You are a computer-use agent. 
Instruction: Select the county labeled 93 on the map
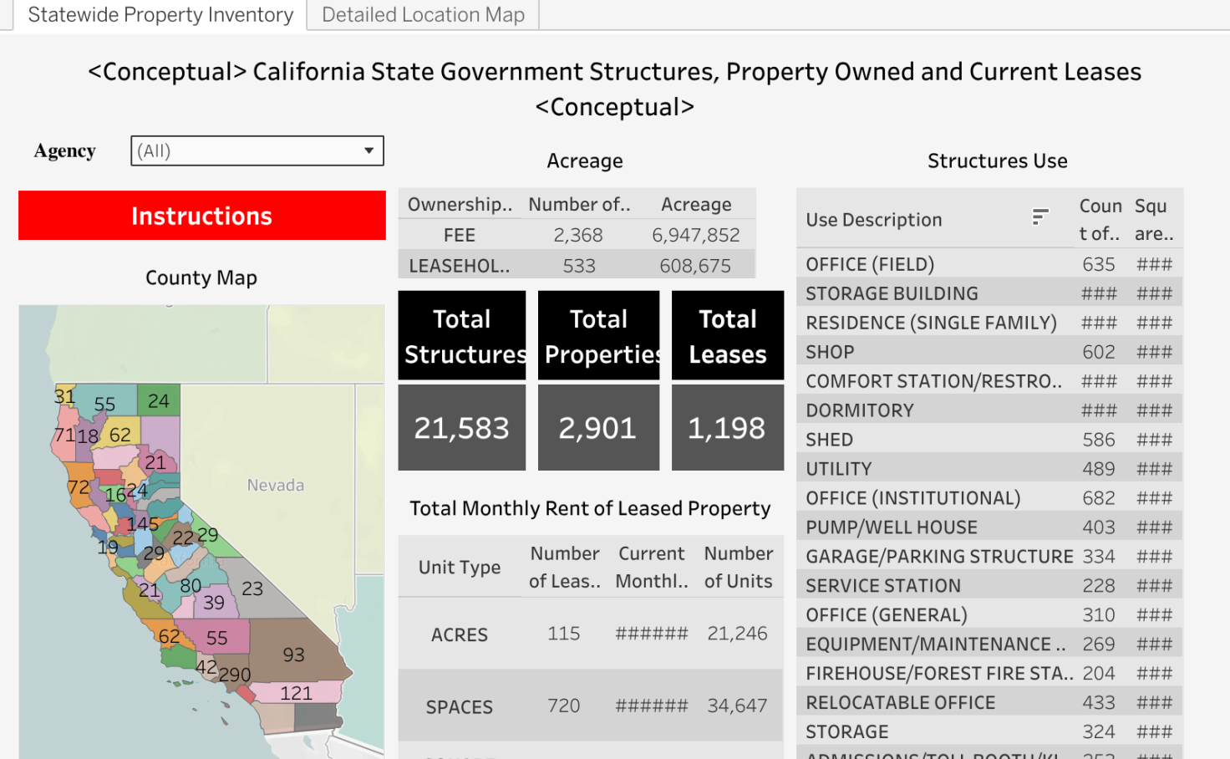(x=293, y=655)
